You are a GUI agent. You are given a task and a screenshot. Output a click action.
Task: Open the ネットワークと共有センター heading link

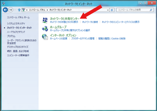tap(65, 19)
